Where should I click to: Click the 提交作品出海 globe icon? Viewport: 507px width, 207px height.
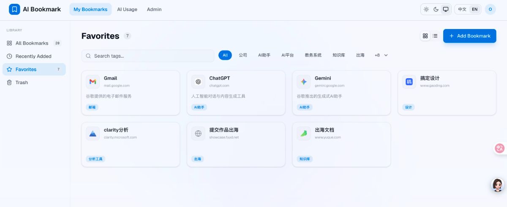(198, 133)
